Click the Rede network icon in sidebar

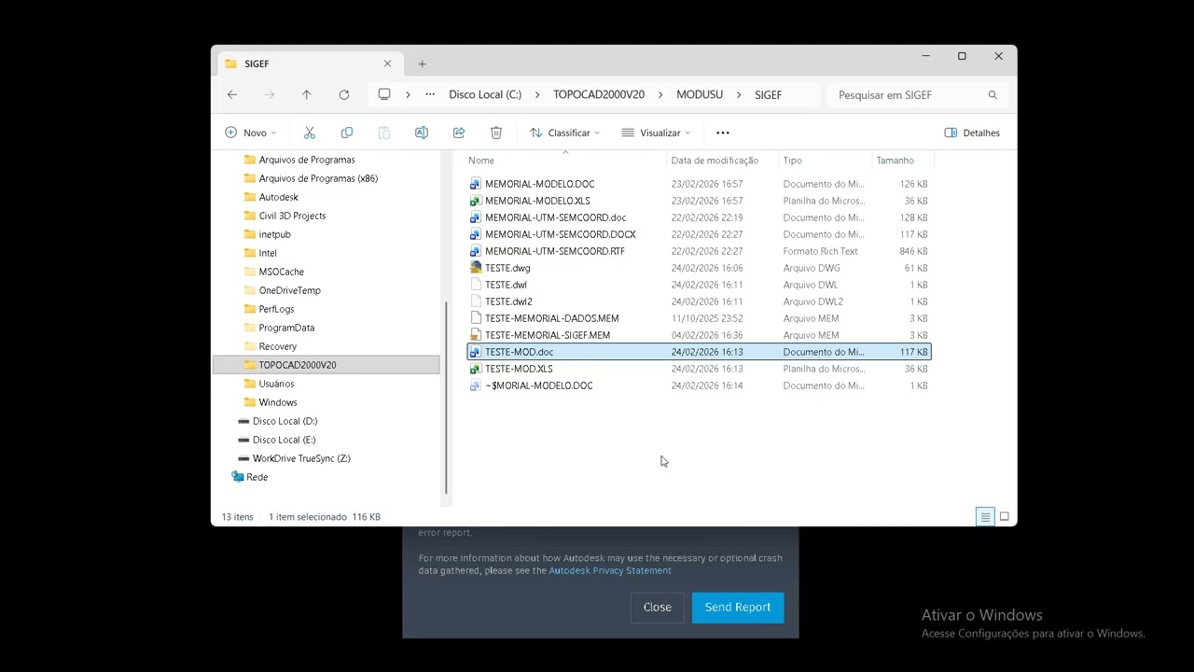point(237,477)
